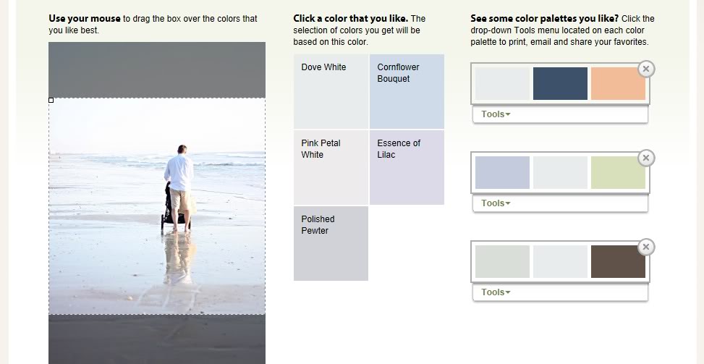Open Tools dropdown under the third palette

496,292
